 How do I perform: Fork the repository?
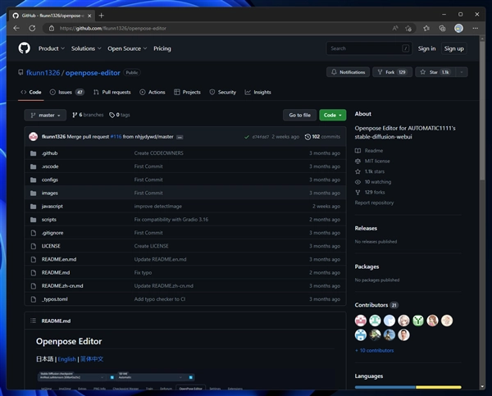392,72
